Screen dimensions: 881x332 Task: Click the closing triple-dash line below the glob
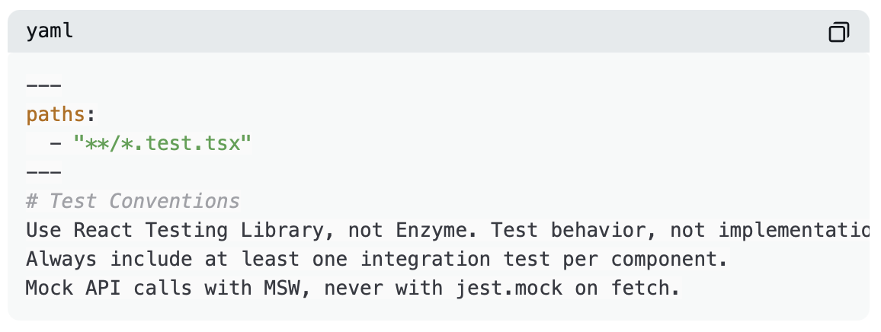pyautogui.click(x=43, y=172)
